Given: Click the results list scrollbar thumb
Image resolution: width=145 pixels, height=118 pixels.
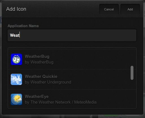Looking at the screenshot, I should (132, 73).
